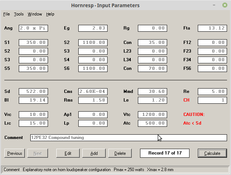Click the Vtc field showing 1200.00
This screenshot has height=175, width=231.
tap(152, 115)
